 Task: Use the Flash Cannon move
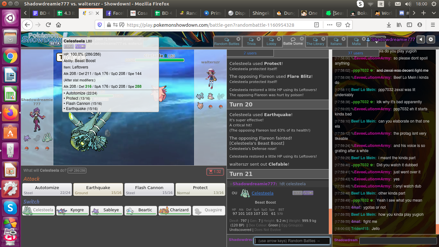pos(149,189)
